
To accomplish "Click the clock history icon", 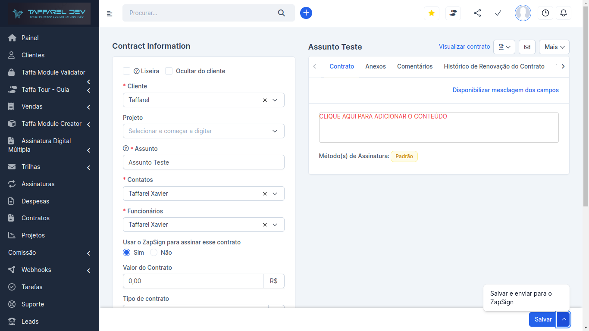I will pyautogui.click(x=545, y=13).
